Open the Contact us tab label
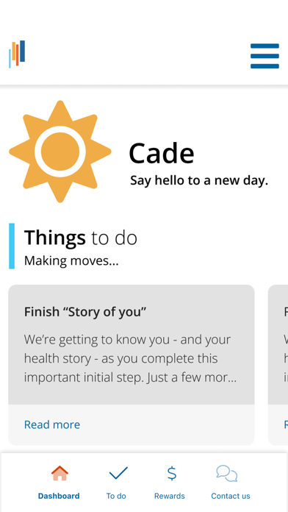The height and width of the screenshot is (512, 288). tap(231, 496)
